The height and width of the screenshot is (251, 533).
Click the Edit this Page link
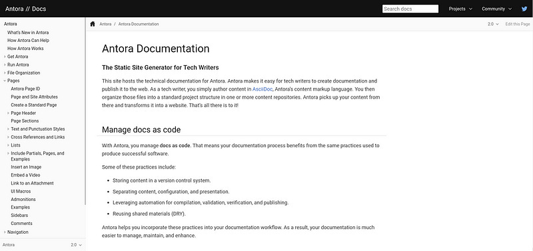(518, 24)
